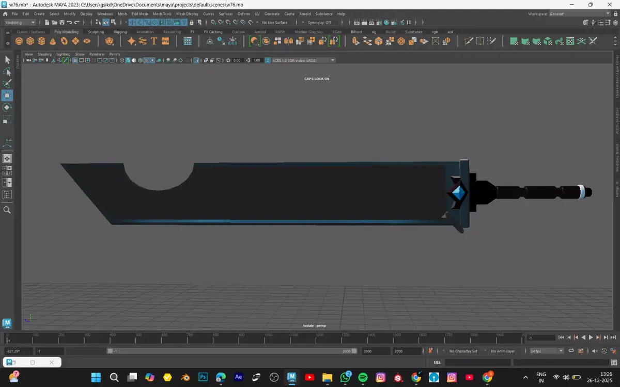This screenshot has height=387, width=620.
Task: Create a polygon cylinder from the shelf
Action: (41, 41)
